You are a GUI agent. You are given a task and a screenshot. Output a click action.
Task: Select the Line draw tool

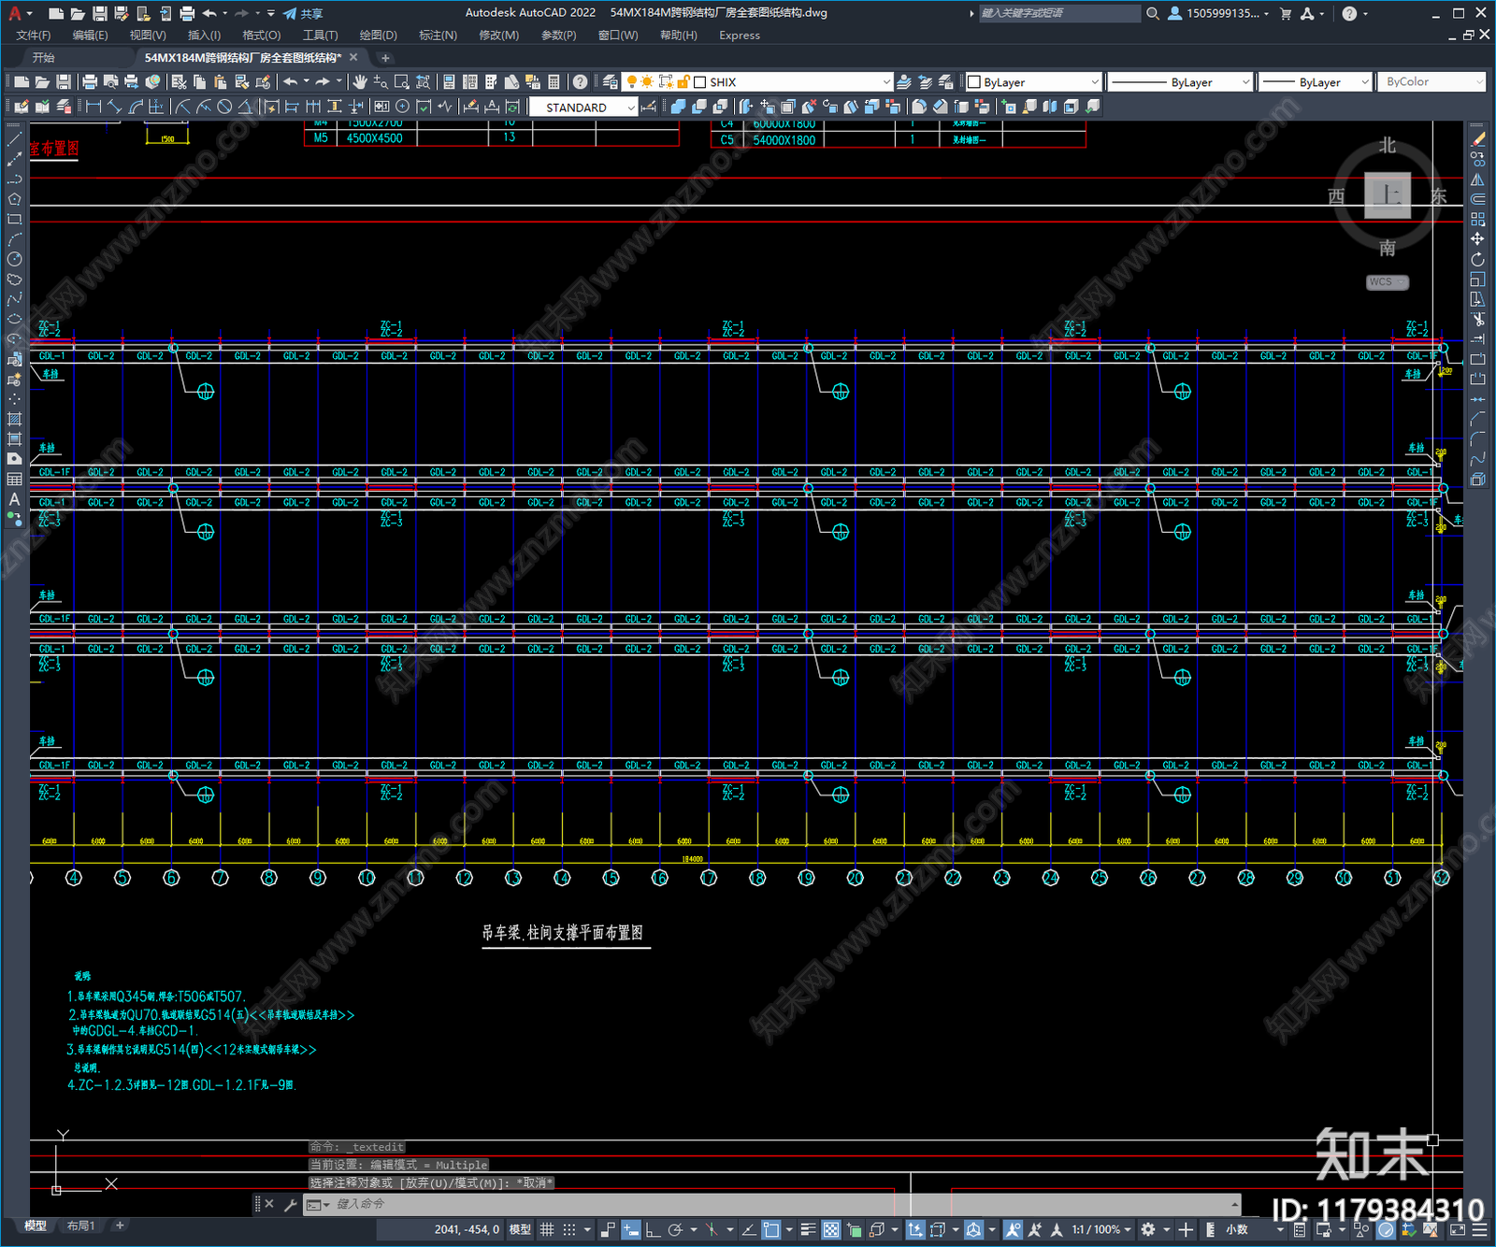(x=14, y=139)
